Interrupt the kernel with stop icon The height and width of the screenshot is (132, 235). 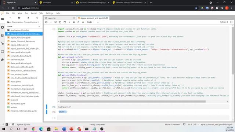74,22
